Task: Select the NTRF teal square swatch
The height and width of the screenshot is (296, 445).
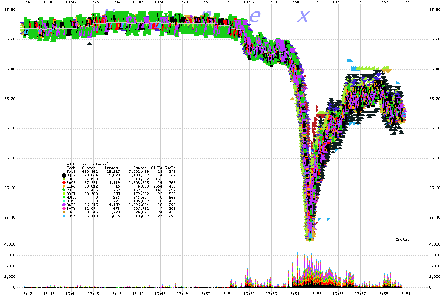Action: [x=64, y=201]
